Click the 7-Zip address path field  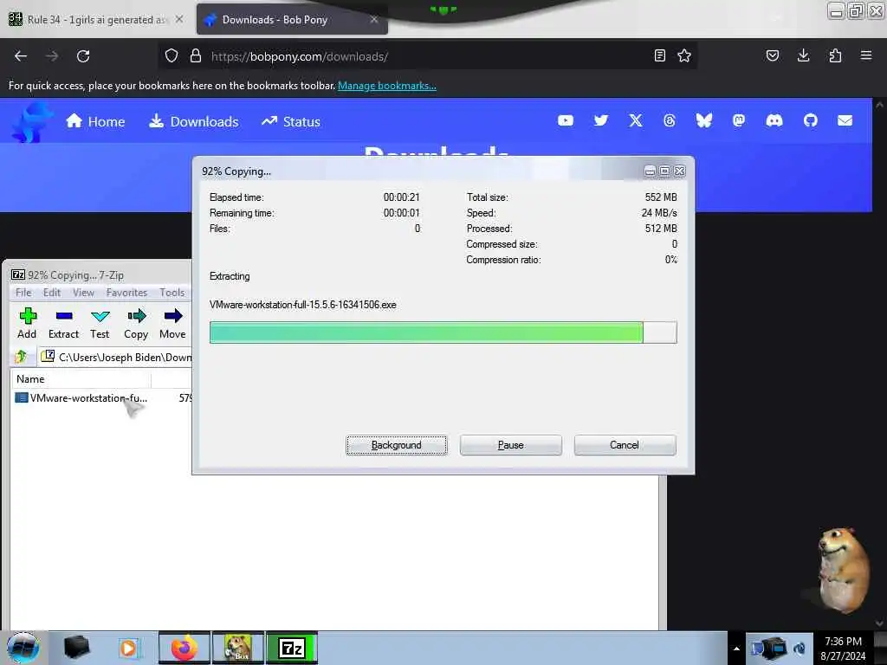116,357
